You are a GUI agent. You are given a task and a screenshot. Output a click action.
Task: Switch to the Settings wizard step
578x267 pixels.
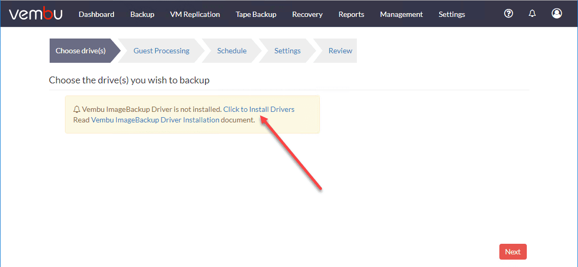pos(287,51)
